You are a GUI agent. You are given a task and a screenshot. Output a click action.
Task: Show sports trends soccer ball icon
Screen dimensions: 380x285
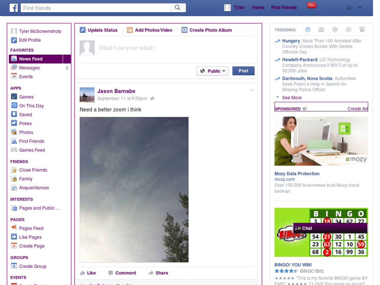348,30
